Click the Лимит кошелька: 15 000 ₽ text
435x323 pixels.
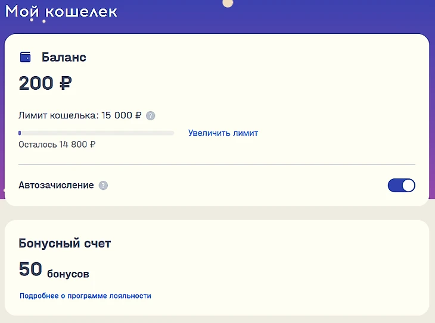point(80,116)
